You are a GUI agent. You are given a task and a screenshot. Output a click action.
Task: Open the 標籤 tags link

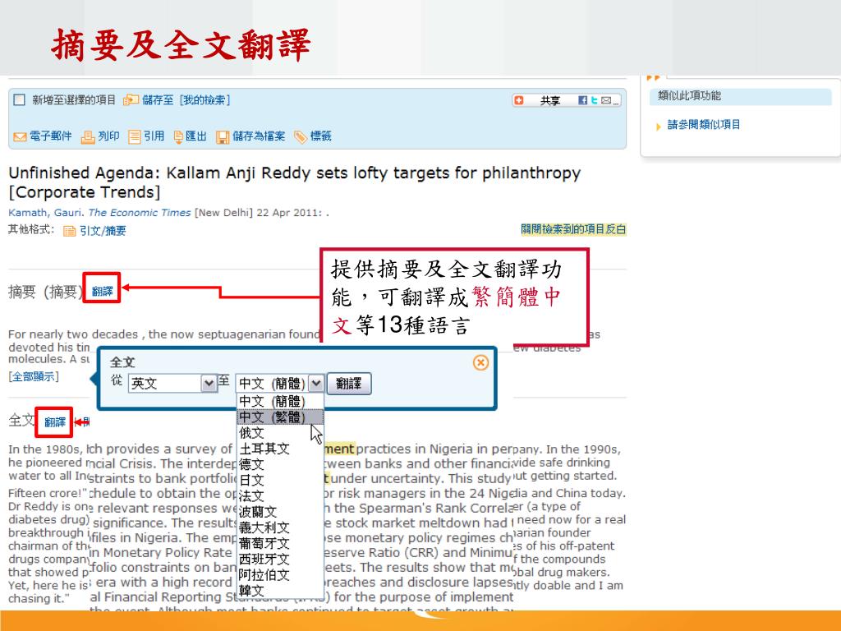[x=321, y=136]
